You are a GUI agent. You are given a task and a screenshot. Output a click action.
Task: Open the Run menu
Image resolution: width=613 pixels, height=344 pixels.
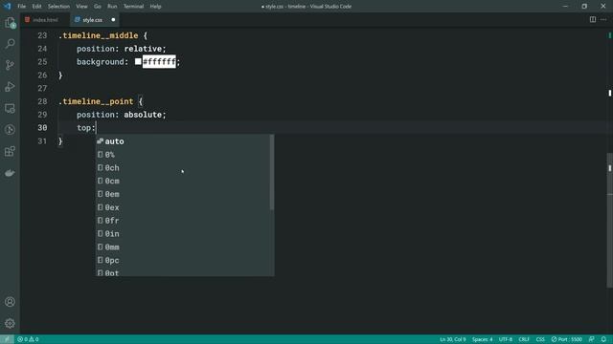(x=112, y=7)
